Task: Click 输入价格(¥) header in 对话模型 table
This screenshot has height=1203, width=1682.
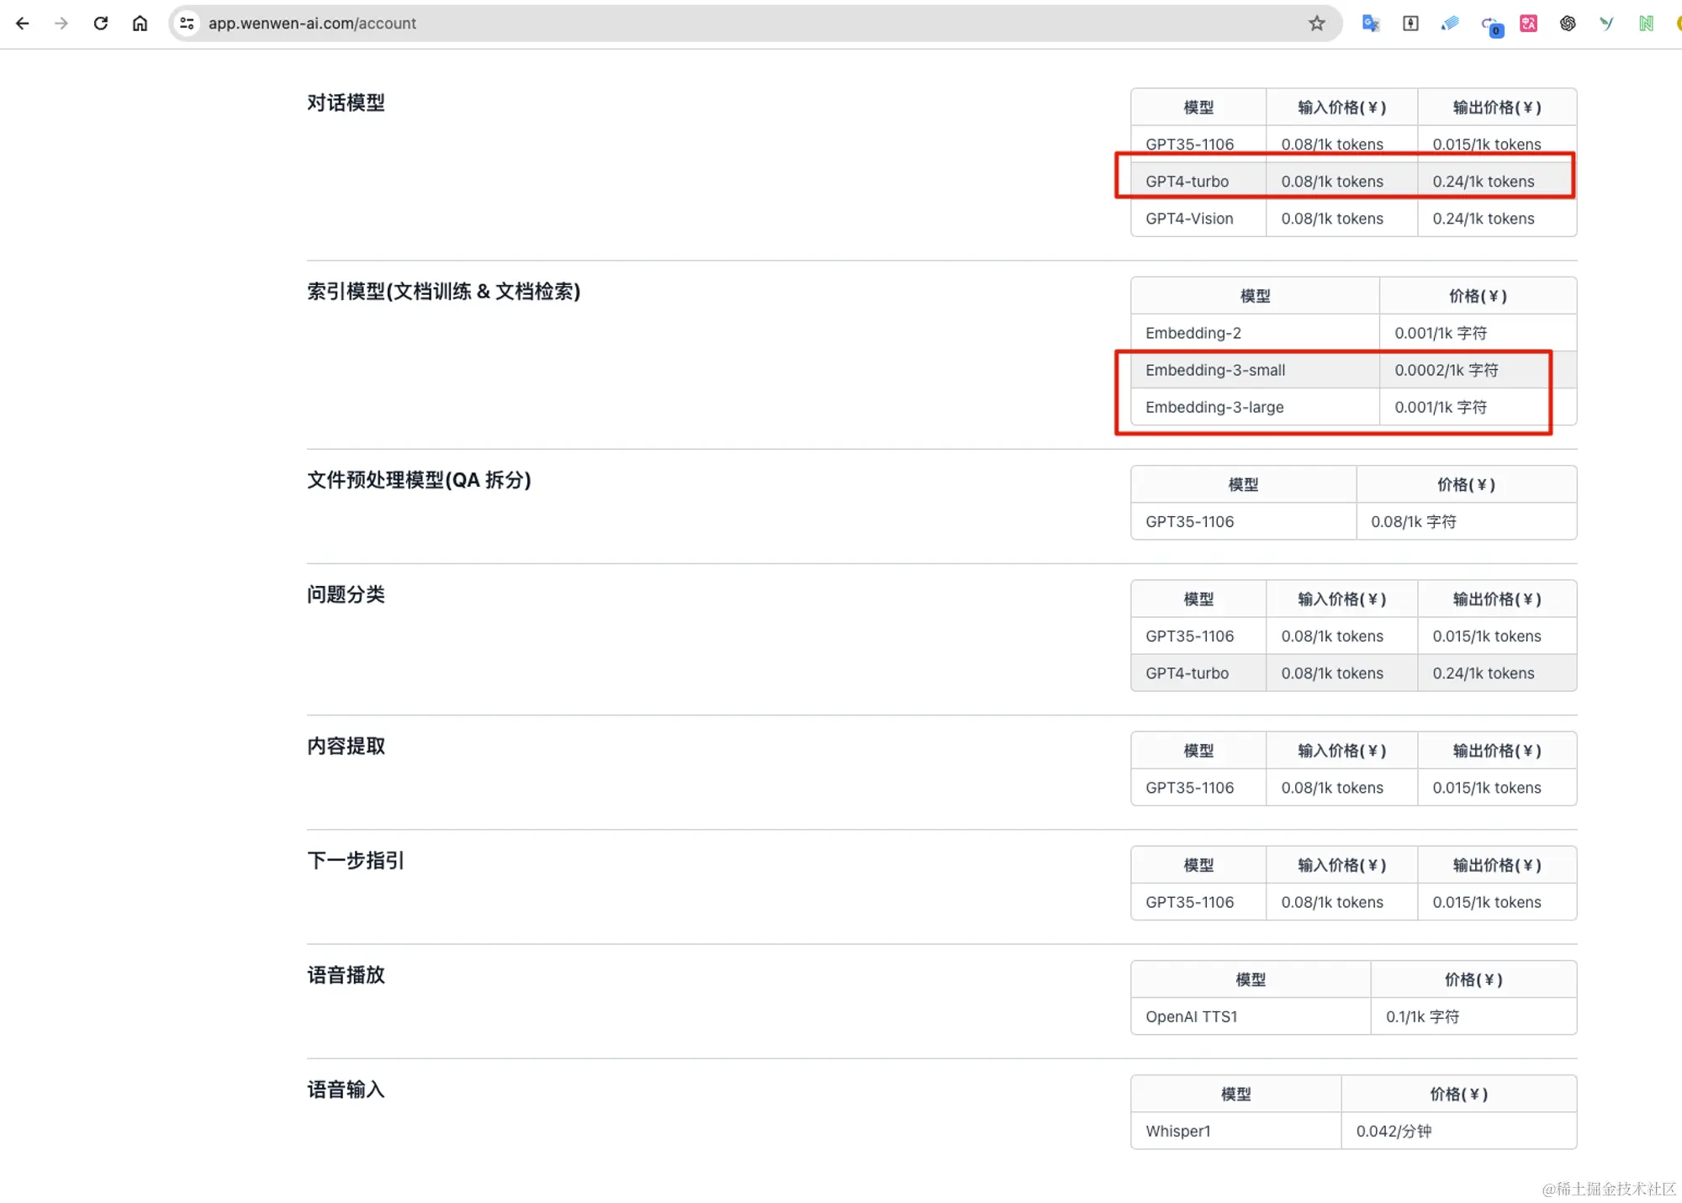Action: pyautogui.click(x=1341, y=107)
